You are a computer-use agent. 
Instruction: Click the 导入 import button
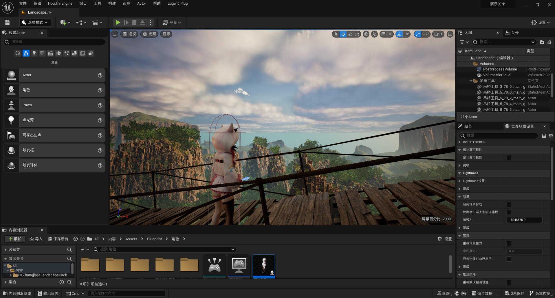coord(36,239)
